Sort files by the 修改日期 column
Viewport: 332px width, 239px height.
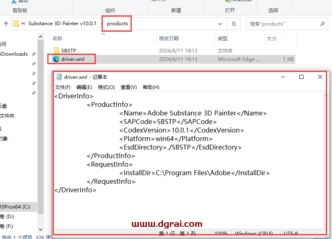(x=169, y=38)
